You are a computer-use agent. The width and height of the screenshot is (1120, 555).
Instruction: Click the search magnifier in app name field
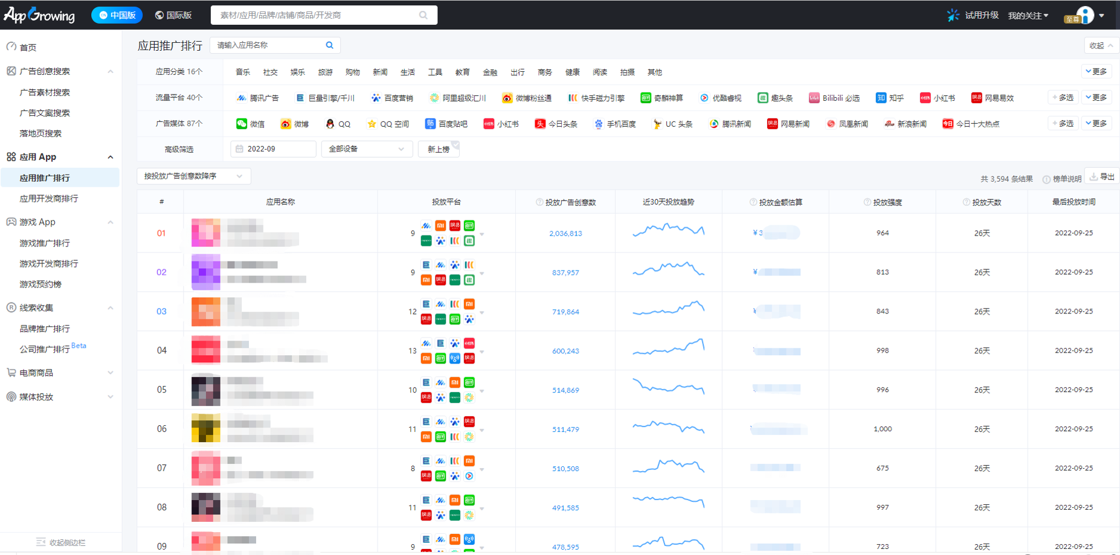(329, 45)
